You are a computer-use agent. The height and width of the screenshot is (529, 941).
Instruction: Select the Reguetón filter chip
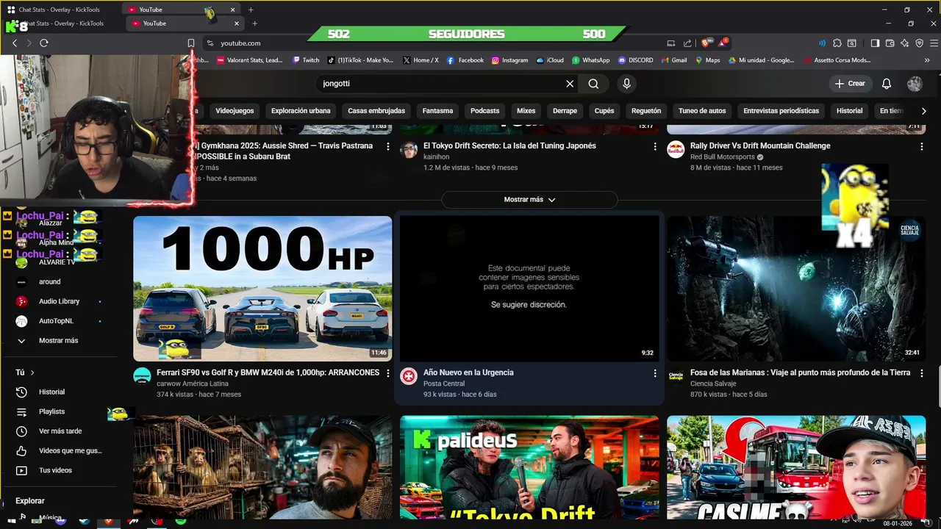click(x=646, y=111)
